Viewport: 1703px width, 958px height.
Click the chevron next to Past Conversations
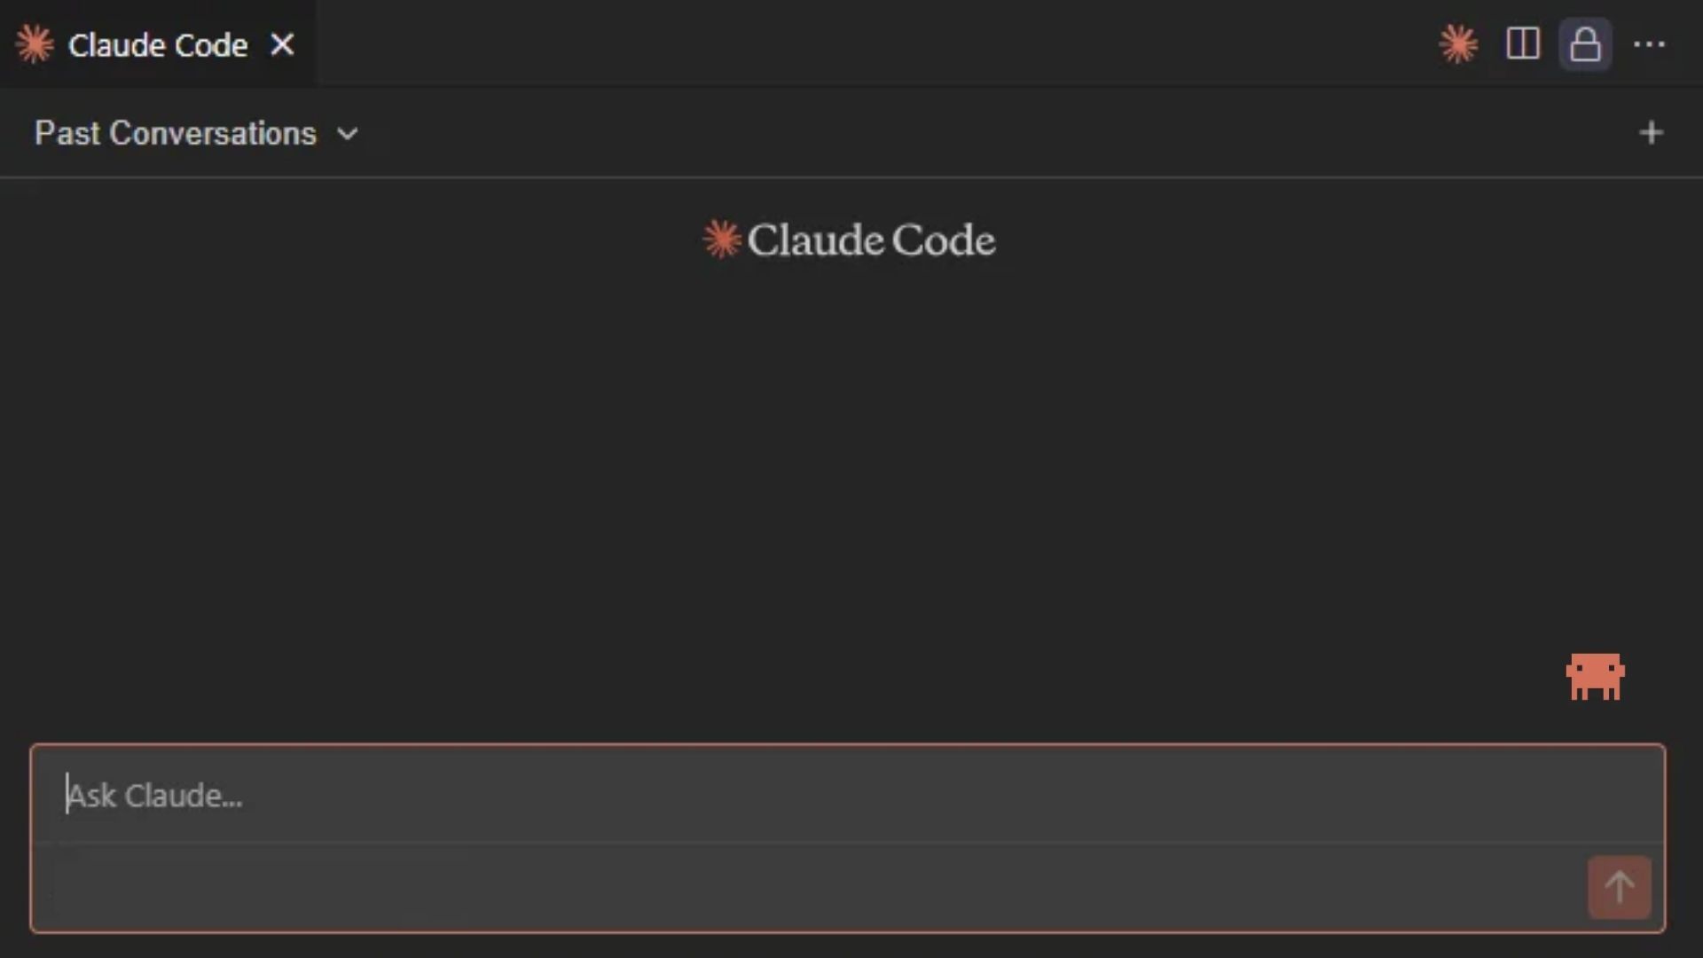click(x=348, y=134)
